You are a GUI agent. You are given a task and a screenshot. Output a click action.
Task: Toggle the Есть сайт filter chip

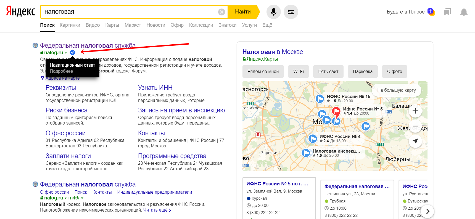tap(328, 71)
